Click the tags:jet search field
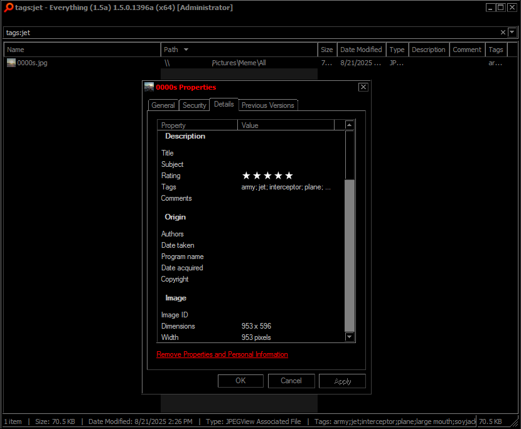Screen dimensions: 521x429 (251, 33)
